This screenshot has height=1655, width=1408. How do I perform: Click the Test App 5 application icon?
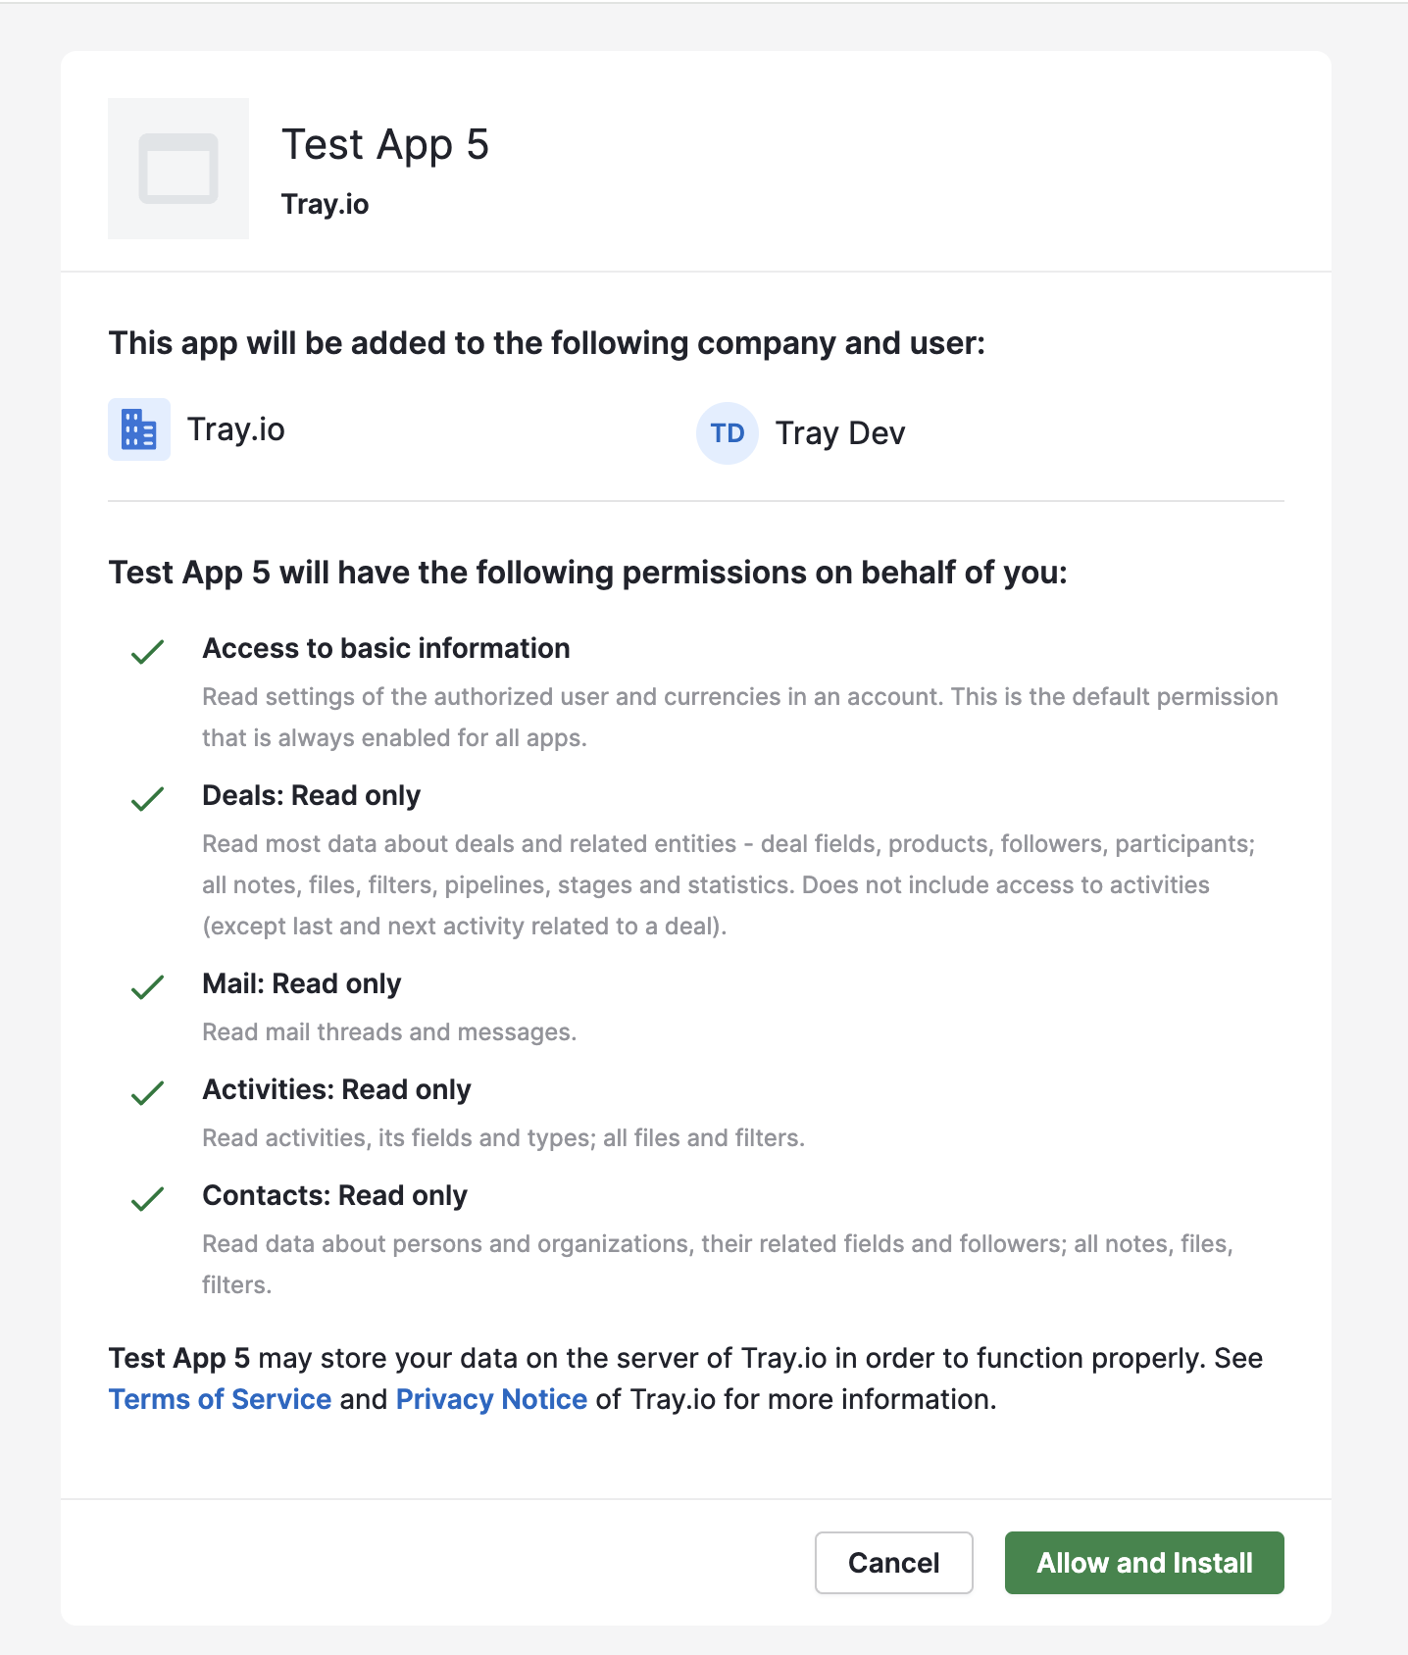[178, 168]
